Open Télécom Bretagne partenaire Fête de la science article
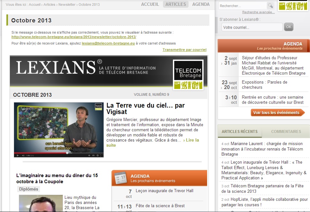Viewport: 310px width, 212px height. coord(262,188)
